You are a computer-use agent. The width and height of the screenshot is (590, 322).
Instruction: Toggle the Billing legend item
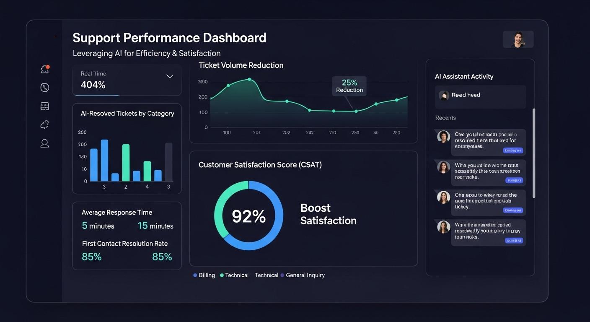tap(204, 275)
